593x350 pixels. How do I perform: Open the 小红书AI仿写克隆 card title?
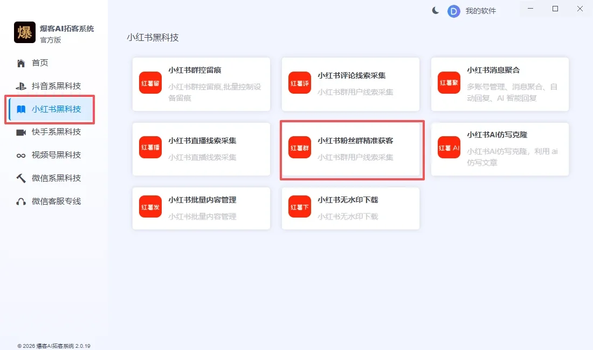(498, 135)
